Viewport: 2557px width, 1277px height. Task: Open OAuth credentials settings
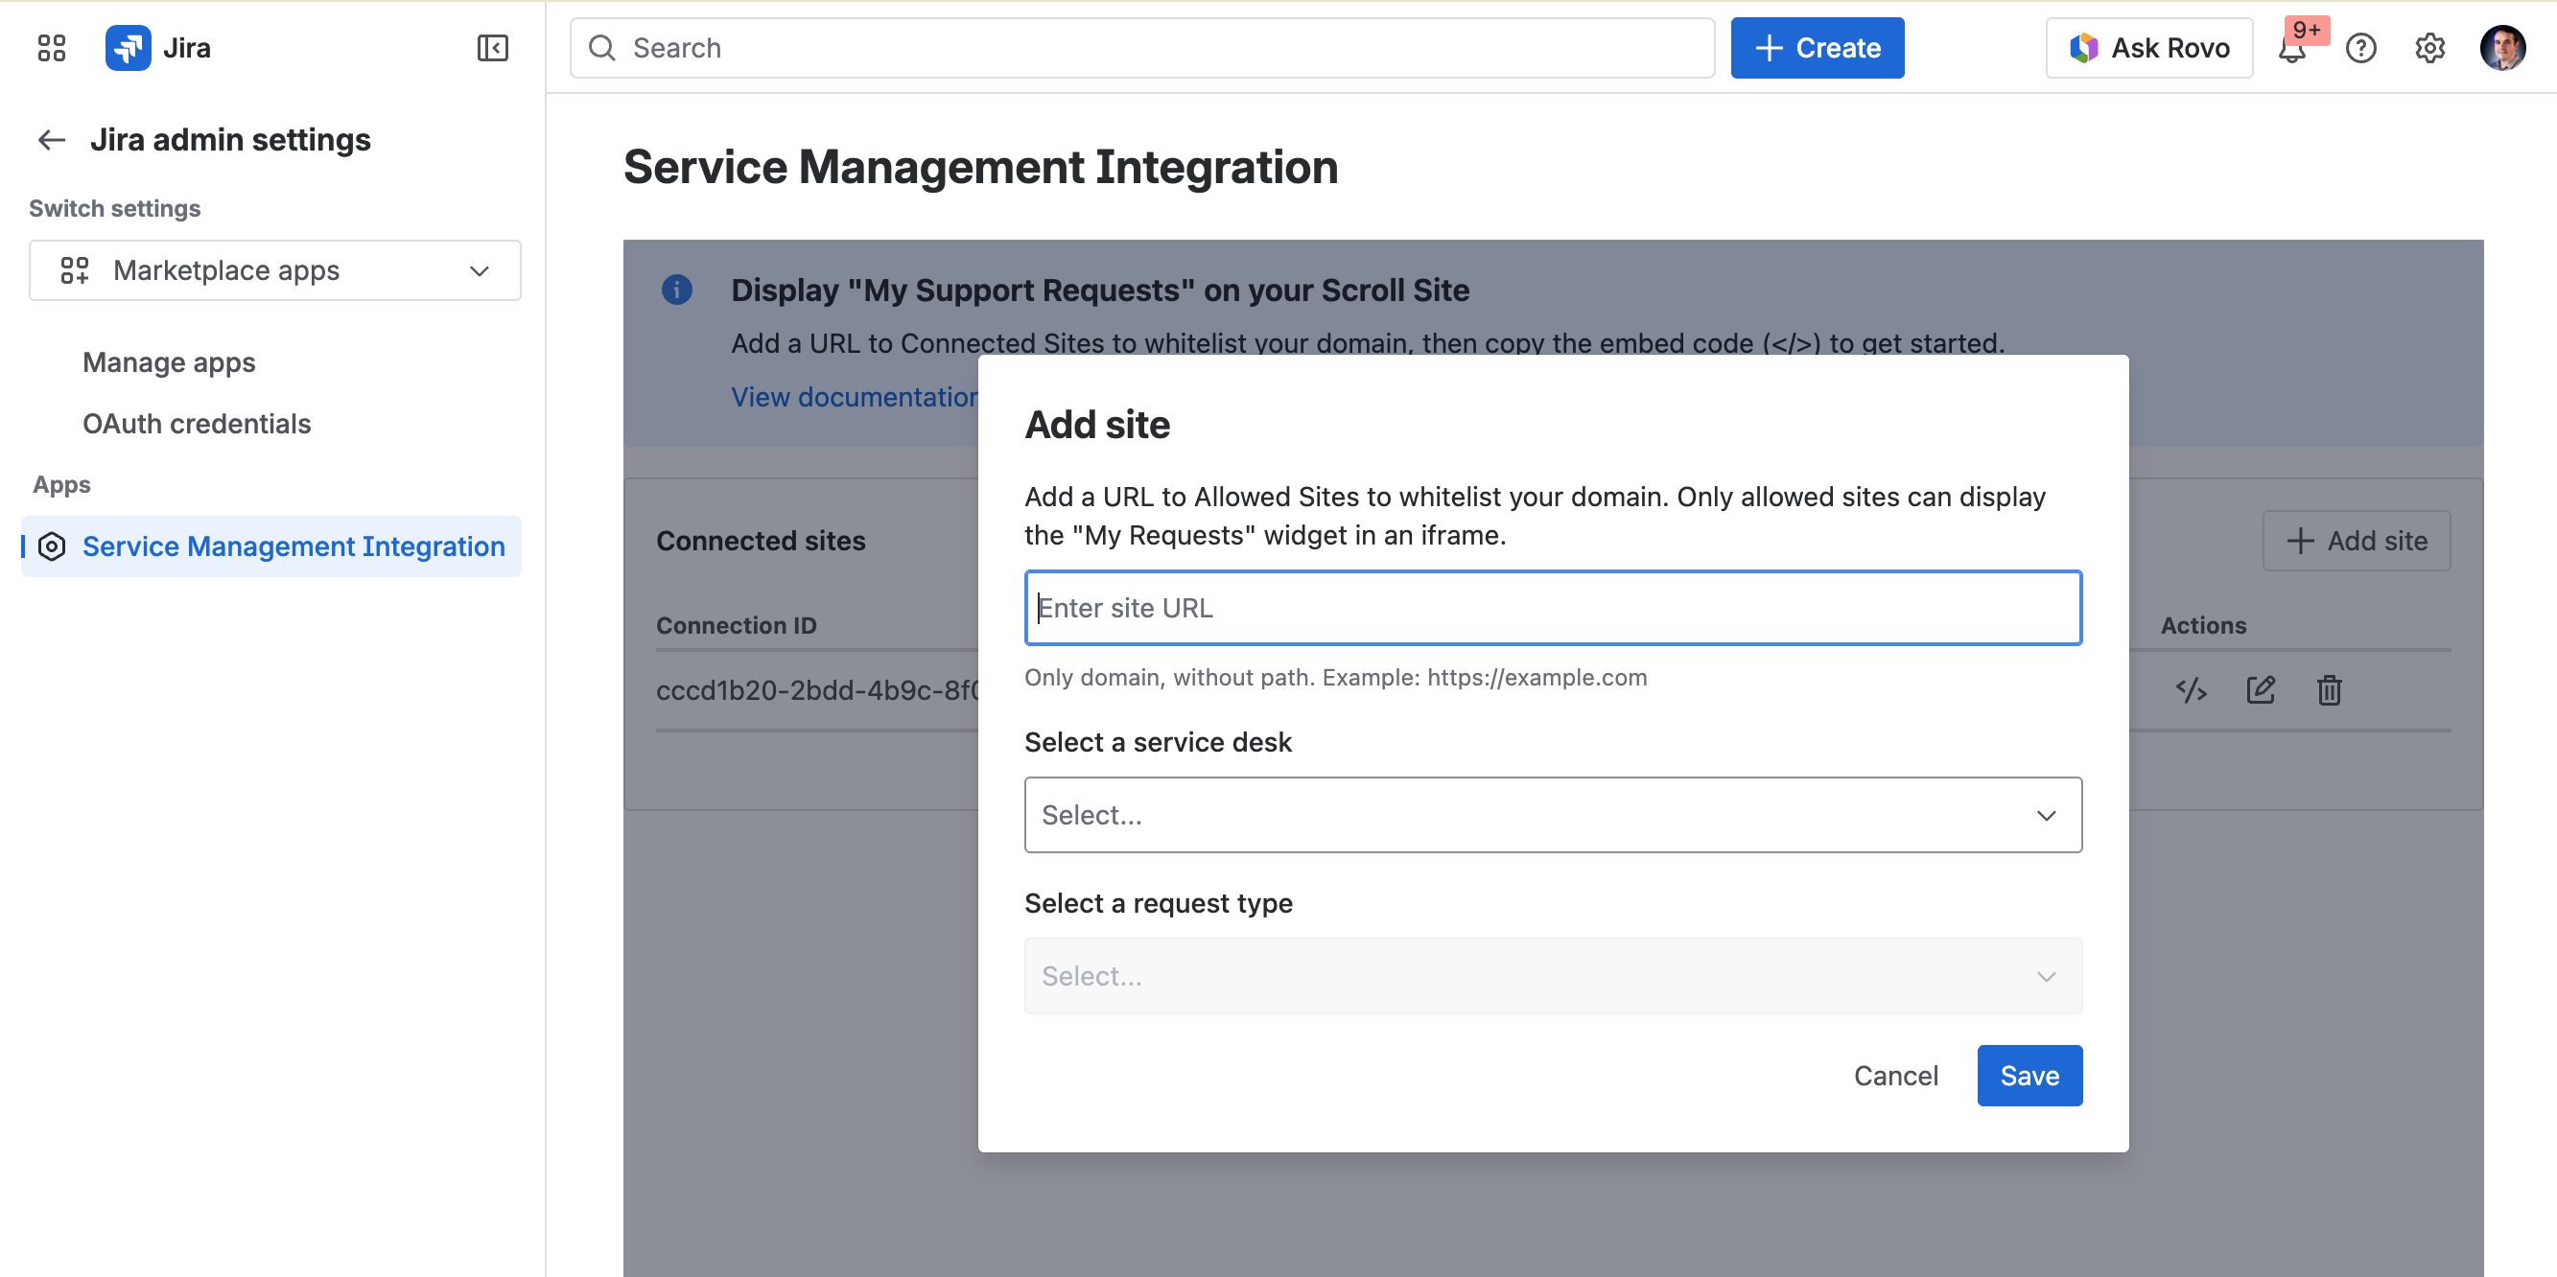pos(197,424)
